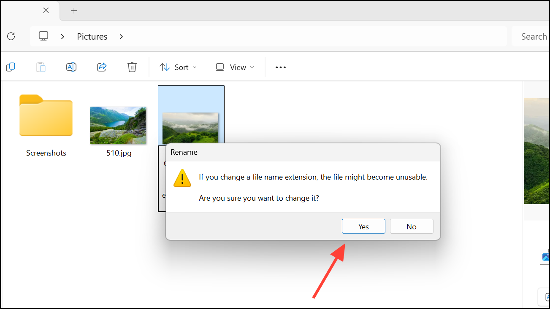
Task: Open a new tab with plus button
Action: click(x=74, y=11)
